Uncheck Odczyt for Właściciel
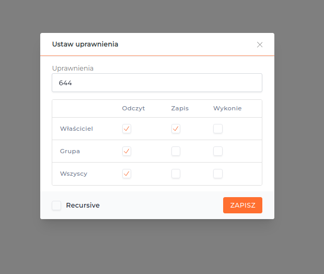 click(126, 129)
